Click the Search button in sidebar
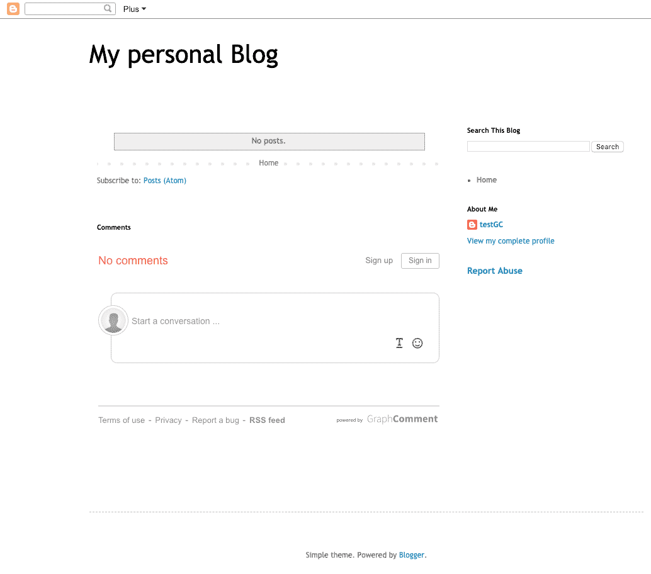 tap(608, 147)
